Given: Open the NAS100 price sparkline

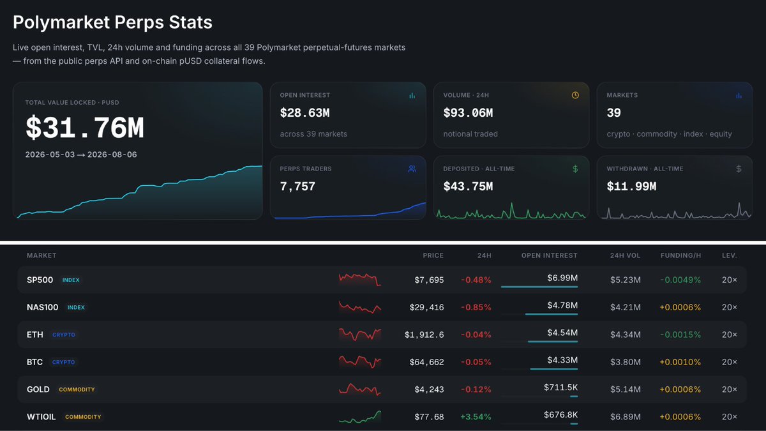Looking at the screenshot, I should pos(360,307).
